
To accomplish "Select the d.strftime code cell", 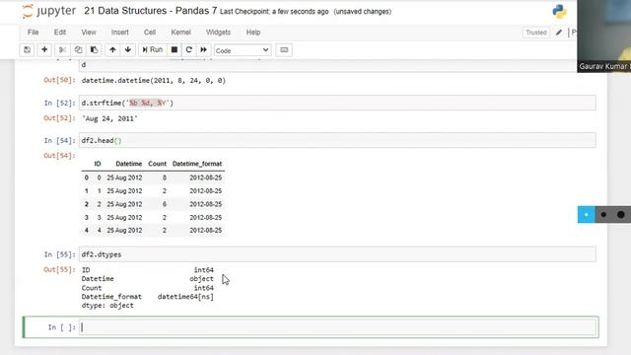I will point(337,103).
